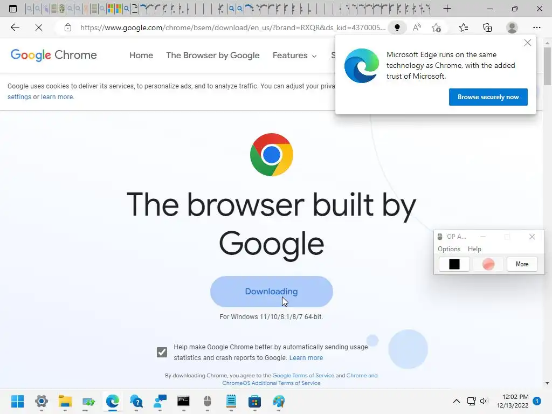Screen dimensions: 552x414
Task: Expand the Features dropdown menu
Action: point(294,56)
